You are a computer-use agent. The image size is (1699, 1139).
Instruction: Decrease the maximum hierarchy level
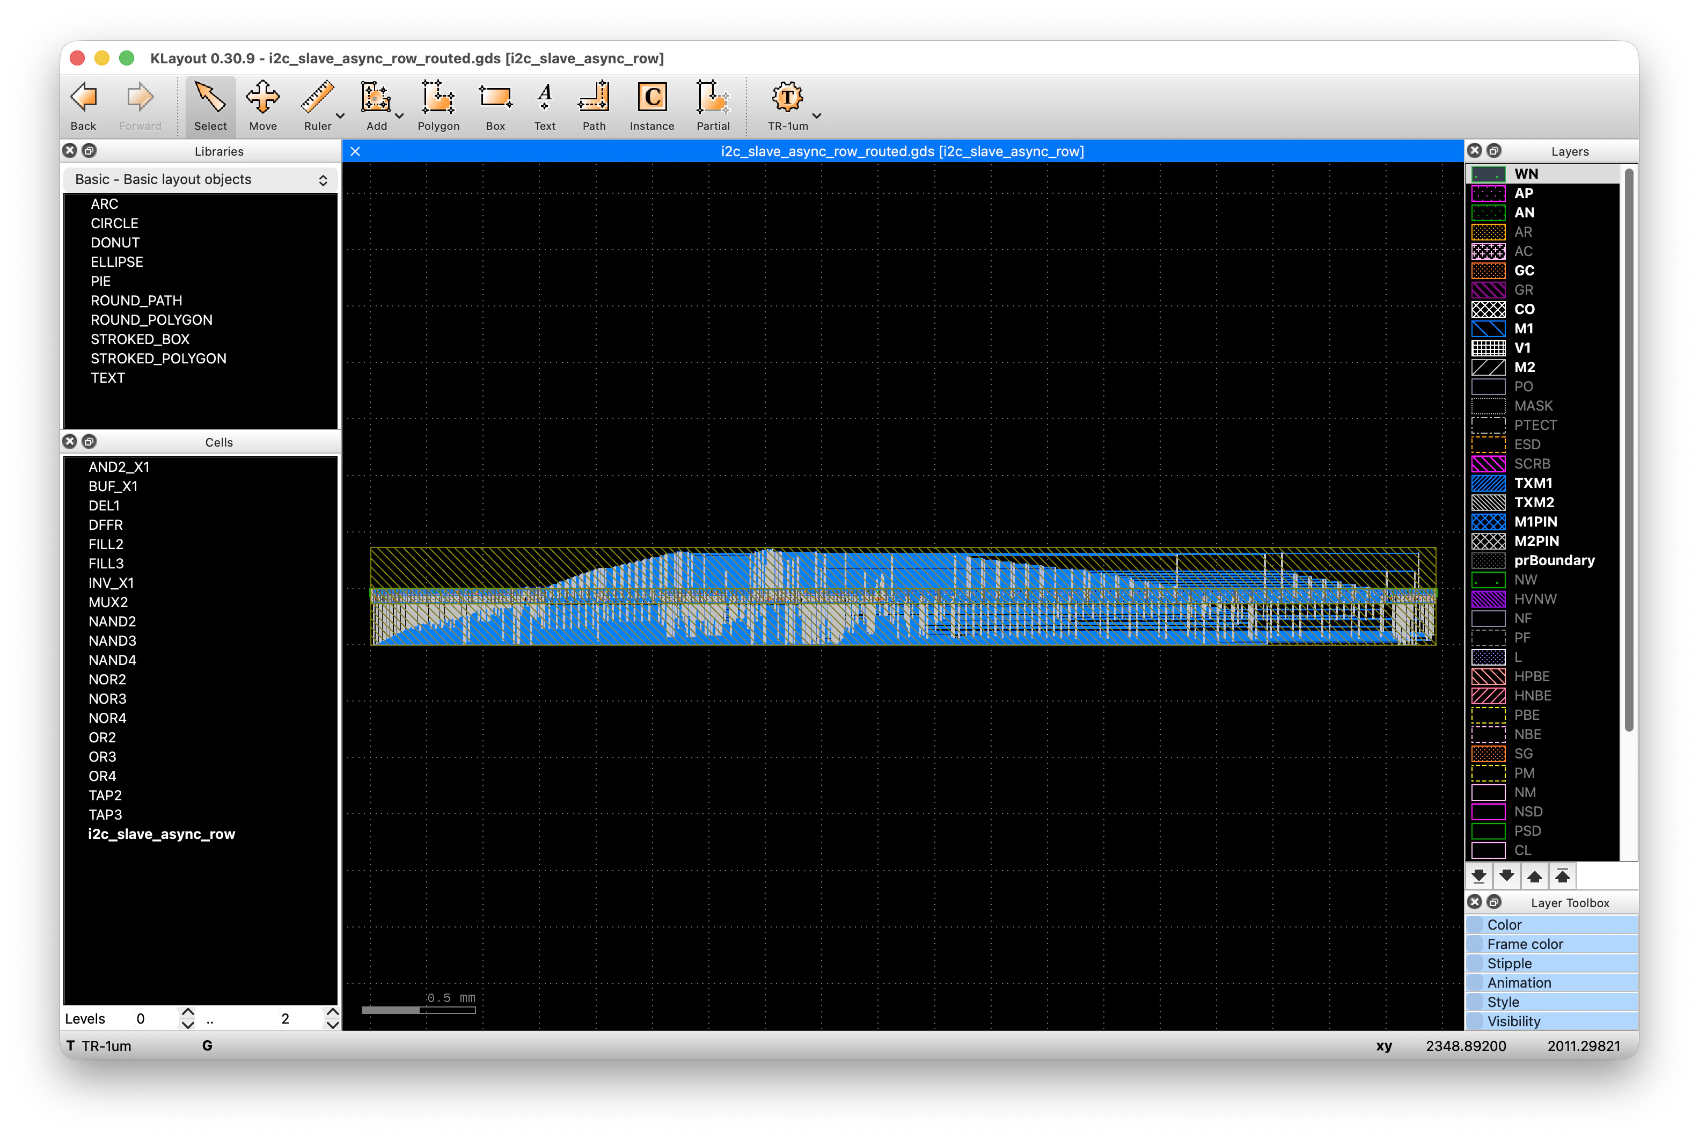[333, 1025]
